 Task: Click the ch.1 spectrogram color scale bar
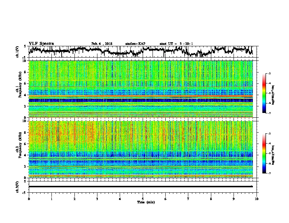pos(264,93)
